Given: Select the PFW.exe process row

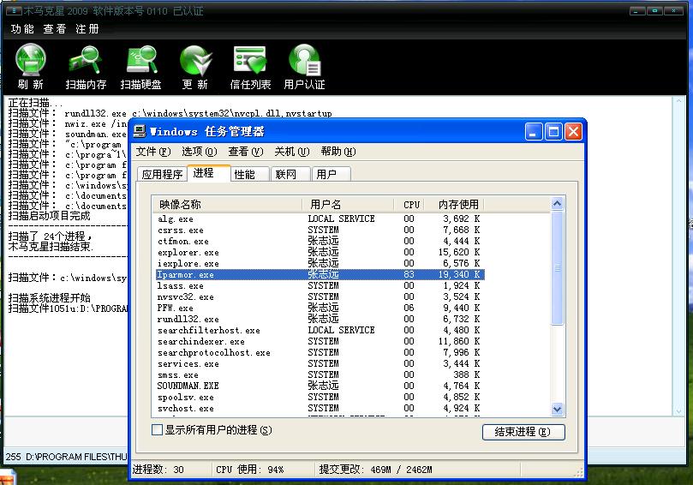Looking at the screenshot, I should 320,308.
